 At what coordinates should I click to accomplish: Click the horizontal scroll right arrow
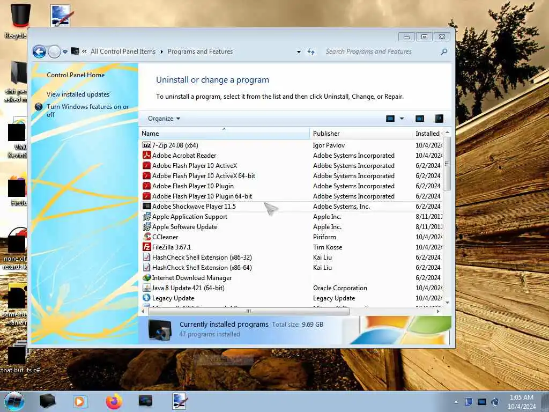coord(438,311)
